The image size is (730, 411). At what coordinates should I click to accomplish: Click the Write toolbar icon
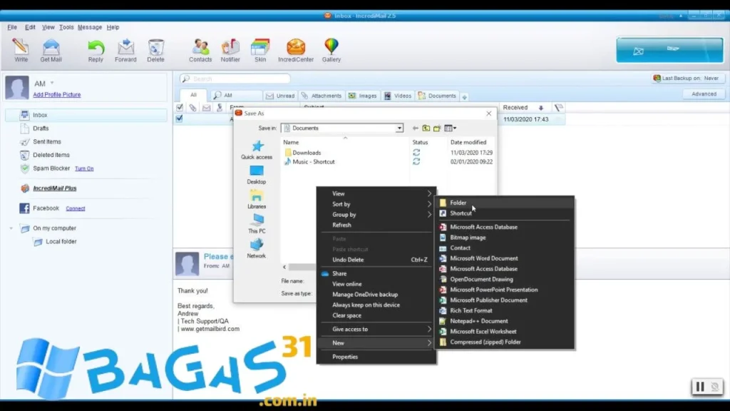click(x=21, y=50)
